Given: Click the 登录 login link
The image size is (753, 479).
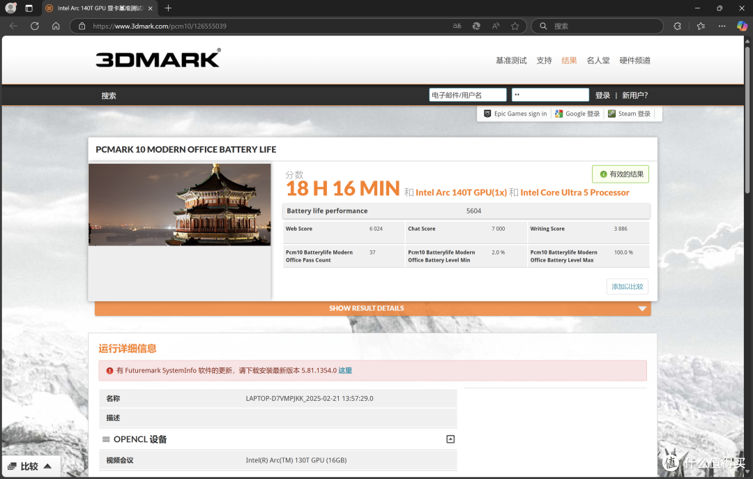Looking at the screenshot, I should [x=602, y=95].
